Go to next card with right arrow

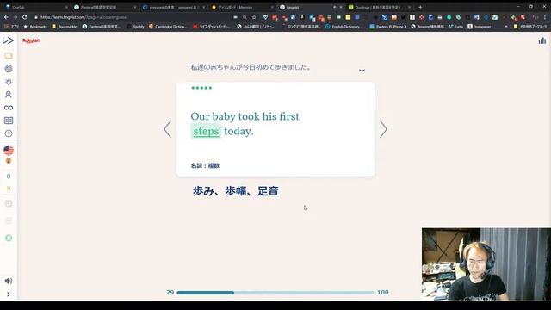(383, 129)
